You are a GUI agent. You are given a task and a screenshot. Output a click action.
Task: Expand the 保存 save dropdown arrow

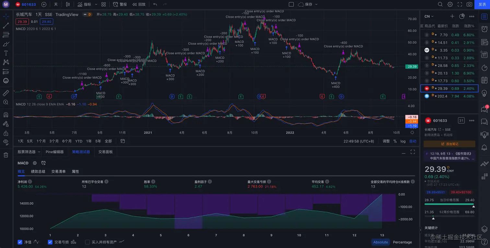tap(316, 5)
